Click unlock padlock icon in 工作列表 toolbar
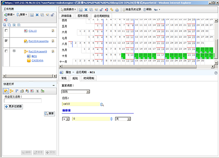This screenshot has height=158, width=219. pyautogui.click(x=53, y=15)
